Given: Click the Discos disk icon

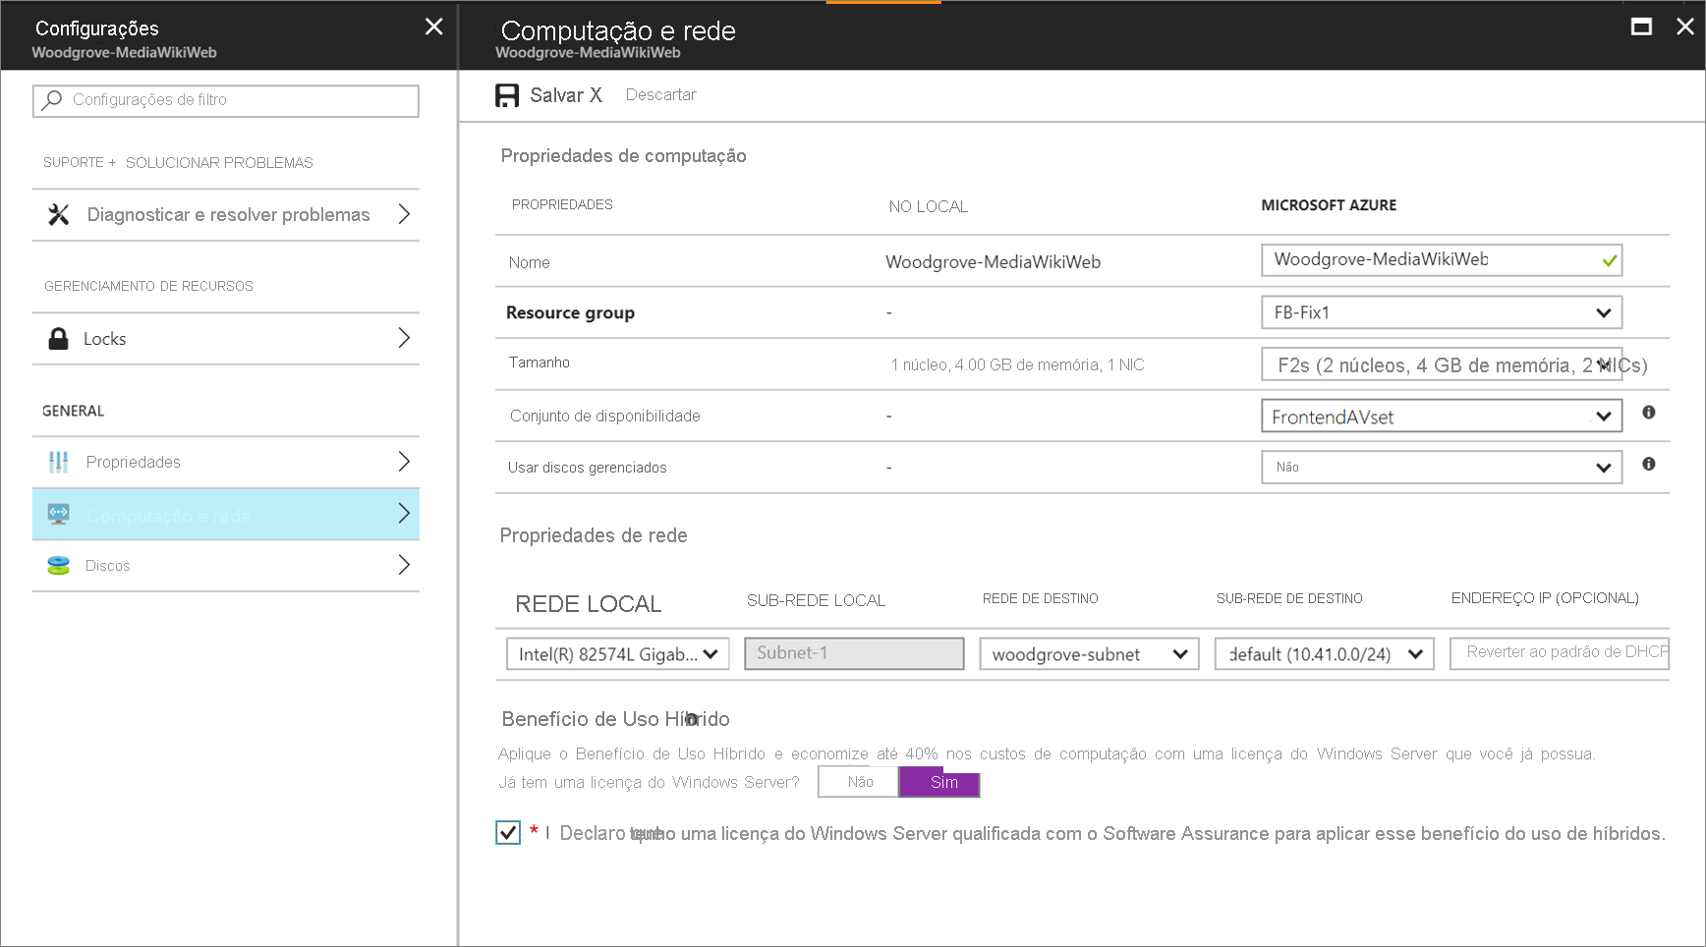Looking at the screenshot, I should [59, 566].
